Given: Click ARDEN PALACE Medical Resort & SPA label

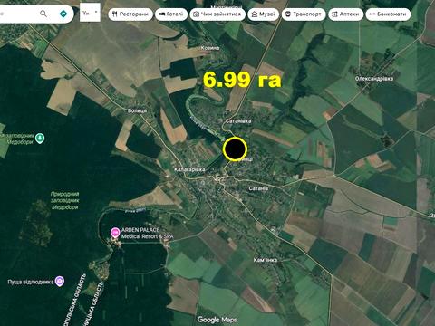Looking at the screenshot, I should click(x=147, y=234).
